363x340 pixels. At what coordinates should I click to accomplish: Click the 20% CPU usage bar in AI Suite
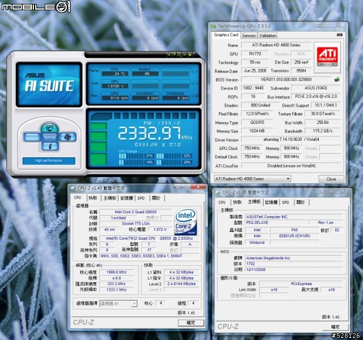click(x=174, y=162)
